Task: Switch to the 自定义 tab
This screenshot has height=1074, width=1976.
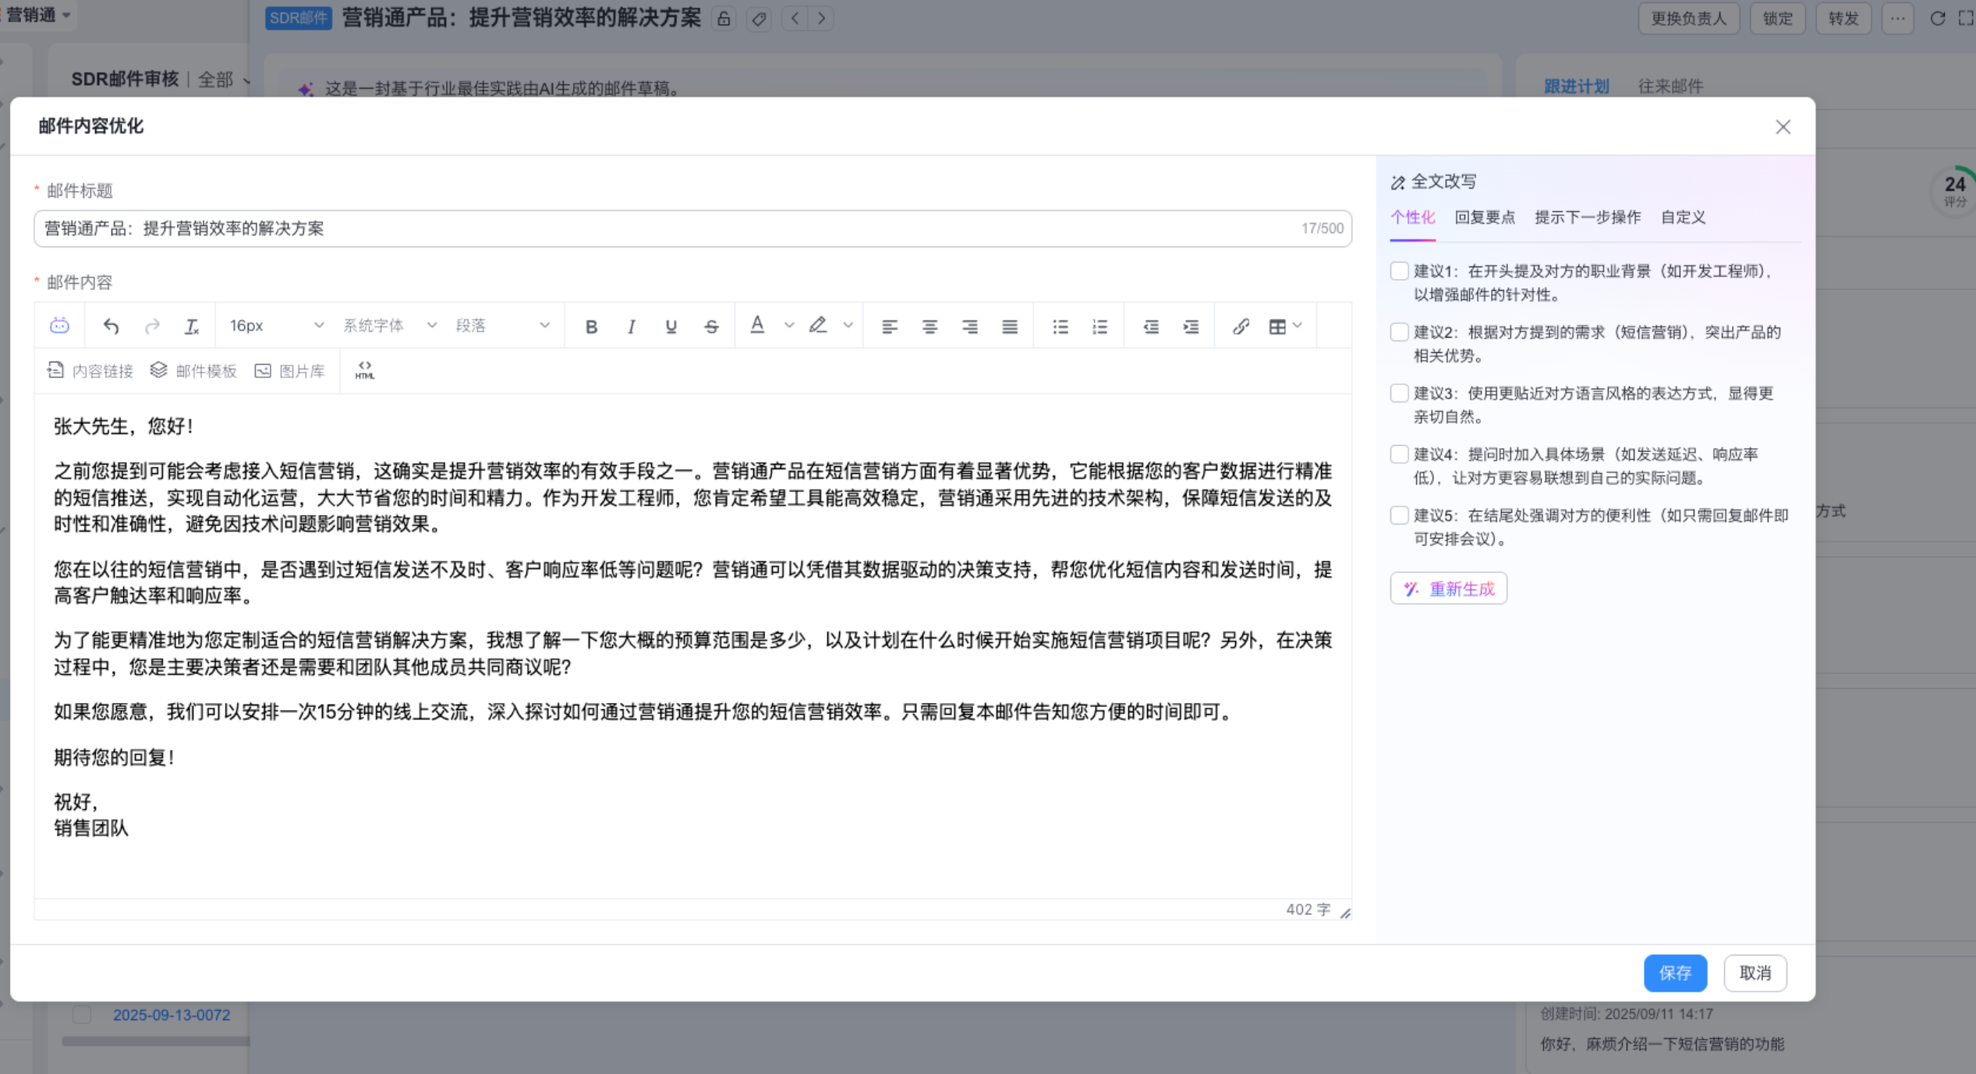Action: click(x=1683, y=217)
